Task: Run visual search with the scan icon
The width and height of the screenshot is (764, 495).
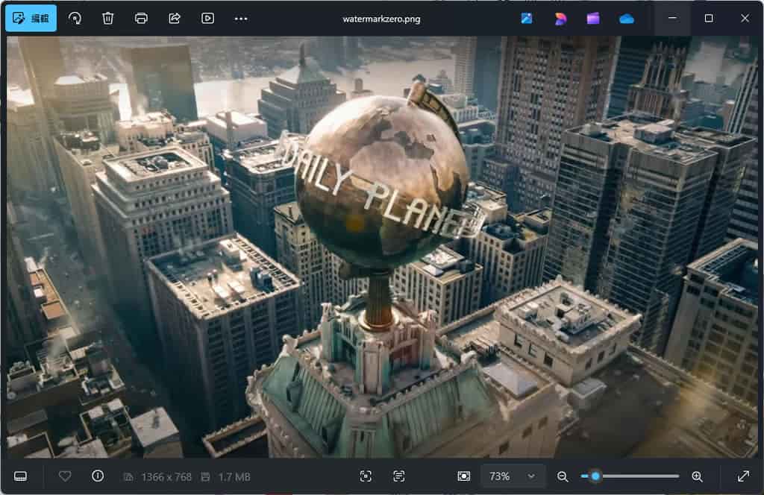Action: 366,476
